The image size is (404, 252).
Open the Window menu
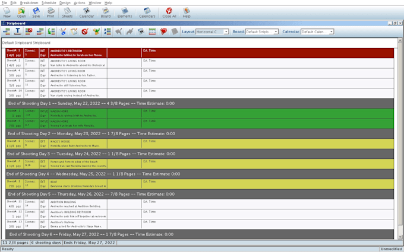click(x=95, y=2)
